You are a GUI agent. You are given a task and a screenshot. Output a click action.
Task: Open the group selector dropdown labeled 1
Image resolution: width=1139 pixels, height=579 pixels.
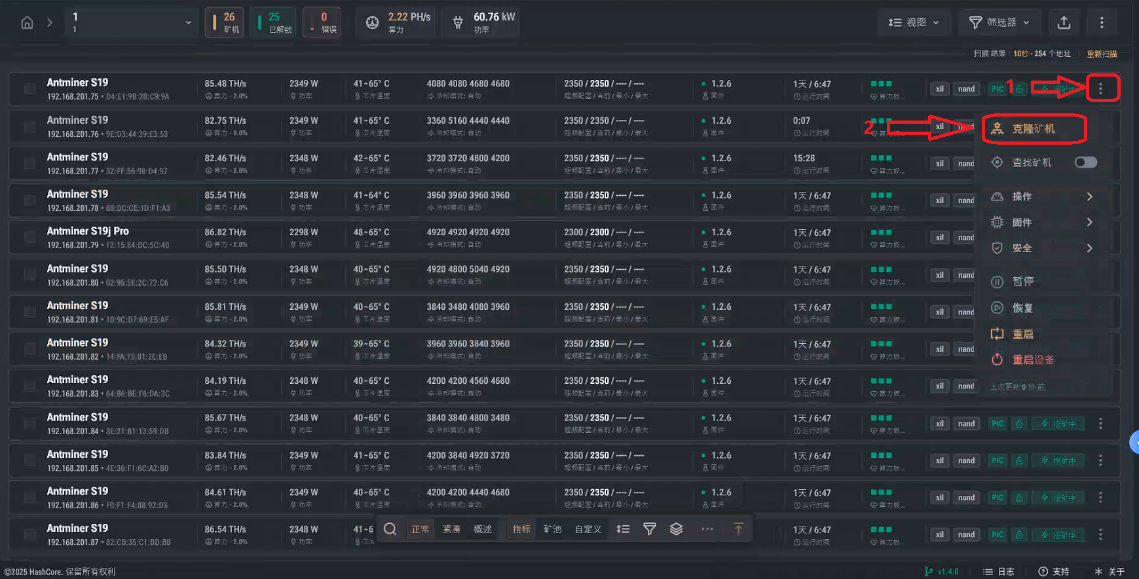coord(132,23)
